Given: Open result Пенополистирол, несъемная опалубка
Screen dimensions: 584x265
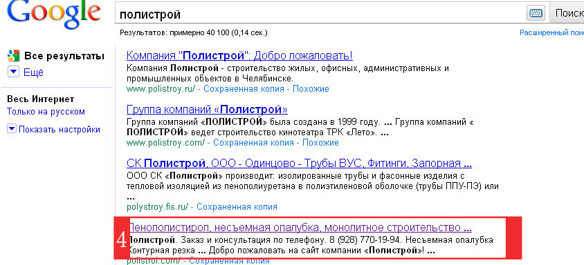Looking at the screenshot, I should [x=300, y=227].
